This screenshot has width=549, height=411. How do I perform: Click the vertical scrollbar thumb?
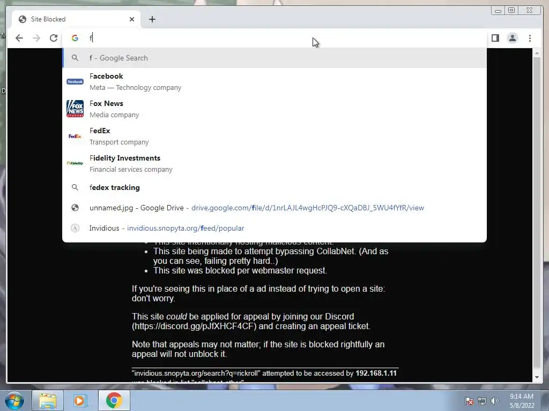coord(537,213)
